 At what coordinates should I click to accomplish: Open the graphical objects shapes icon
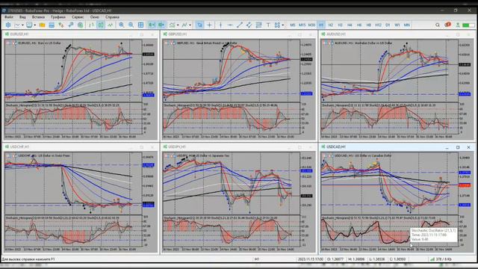pyautogui.click(x=277, y=25)
